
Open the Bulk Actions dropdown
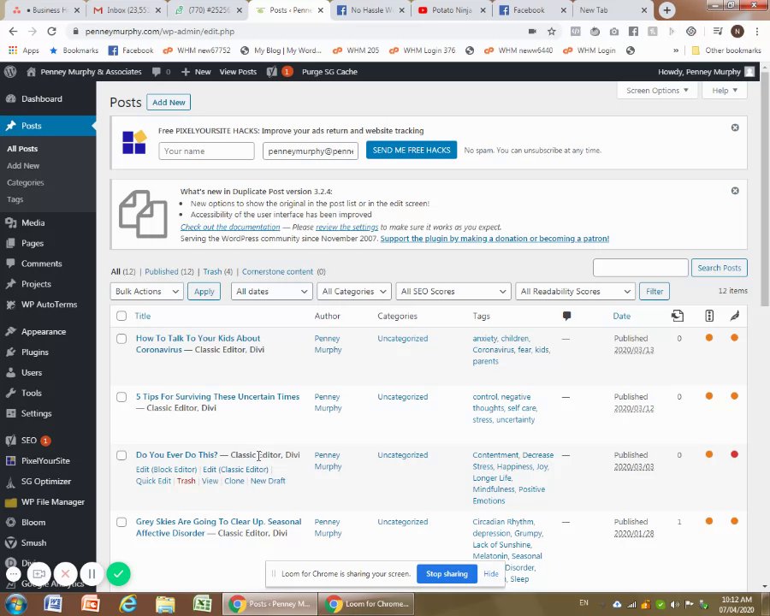point(147,291)
